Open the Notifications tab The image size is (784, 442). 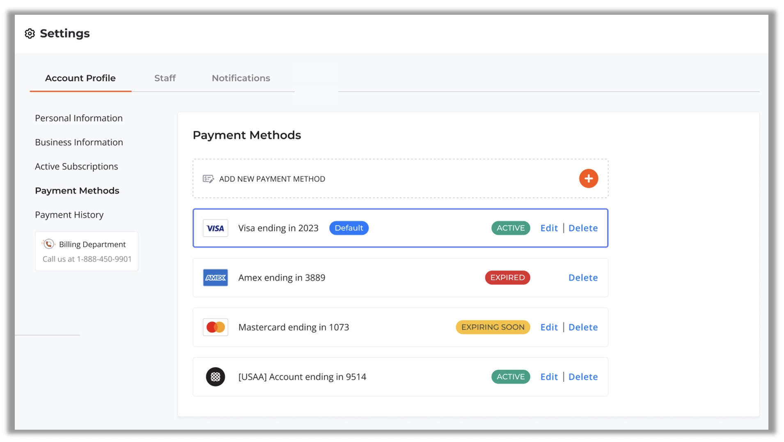[241, 78]
